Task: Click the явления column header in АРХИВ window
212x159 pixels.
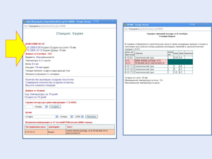Action: click(x=189, y=54)
